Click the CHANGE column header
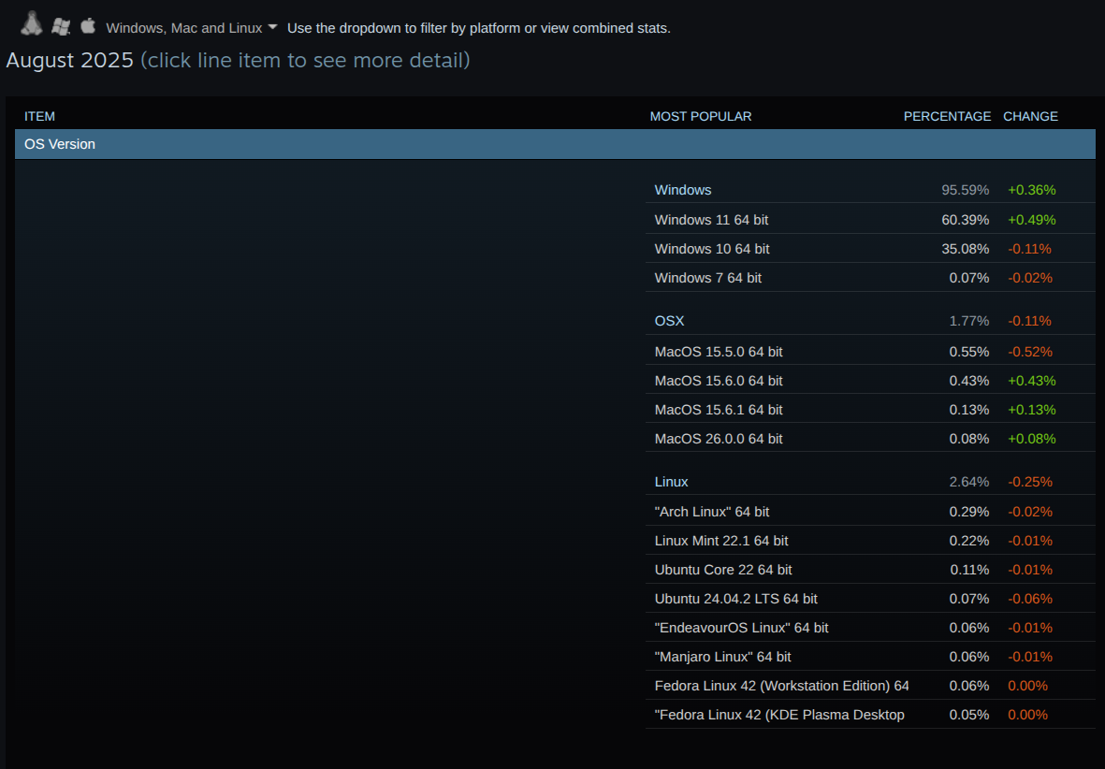Viewport: 1105px width, 769px height. coord(1030,116)
